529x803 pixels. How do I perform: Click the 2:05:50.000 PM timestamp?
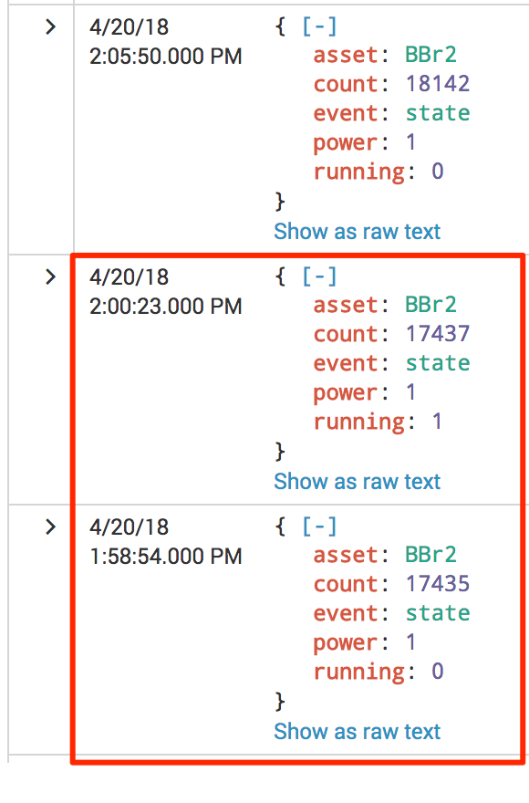[x=165, y=57]
